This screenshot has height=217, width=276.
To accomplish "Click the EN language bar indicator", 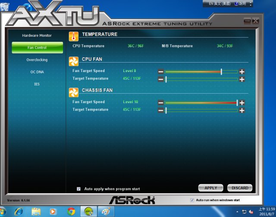I will [220, 4].
